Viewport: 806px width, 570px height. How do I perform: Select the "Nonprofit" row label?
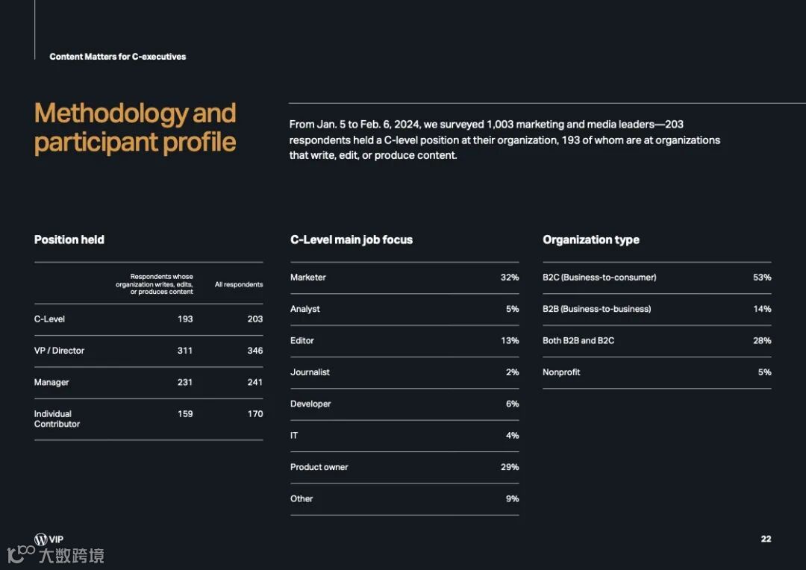tap(561, 372)
